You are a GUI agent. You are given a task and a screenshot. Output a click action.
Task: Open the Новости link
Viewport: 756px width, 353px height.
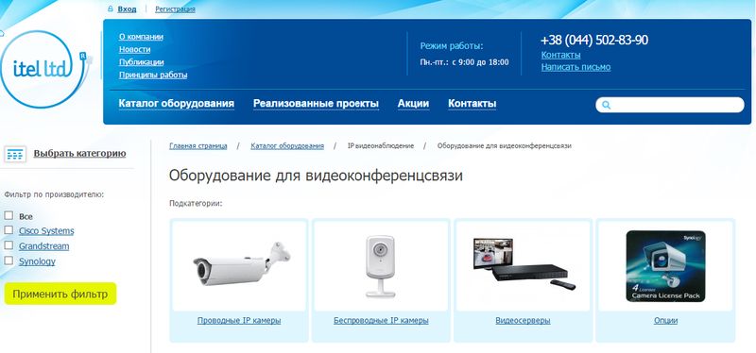tap(134, 49)
